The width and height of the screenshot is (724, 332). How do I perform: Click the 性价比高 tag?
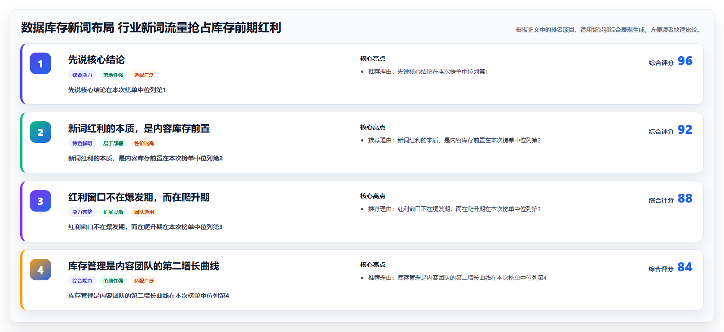pos(144,143)
